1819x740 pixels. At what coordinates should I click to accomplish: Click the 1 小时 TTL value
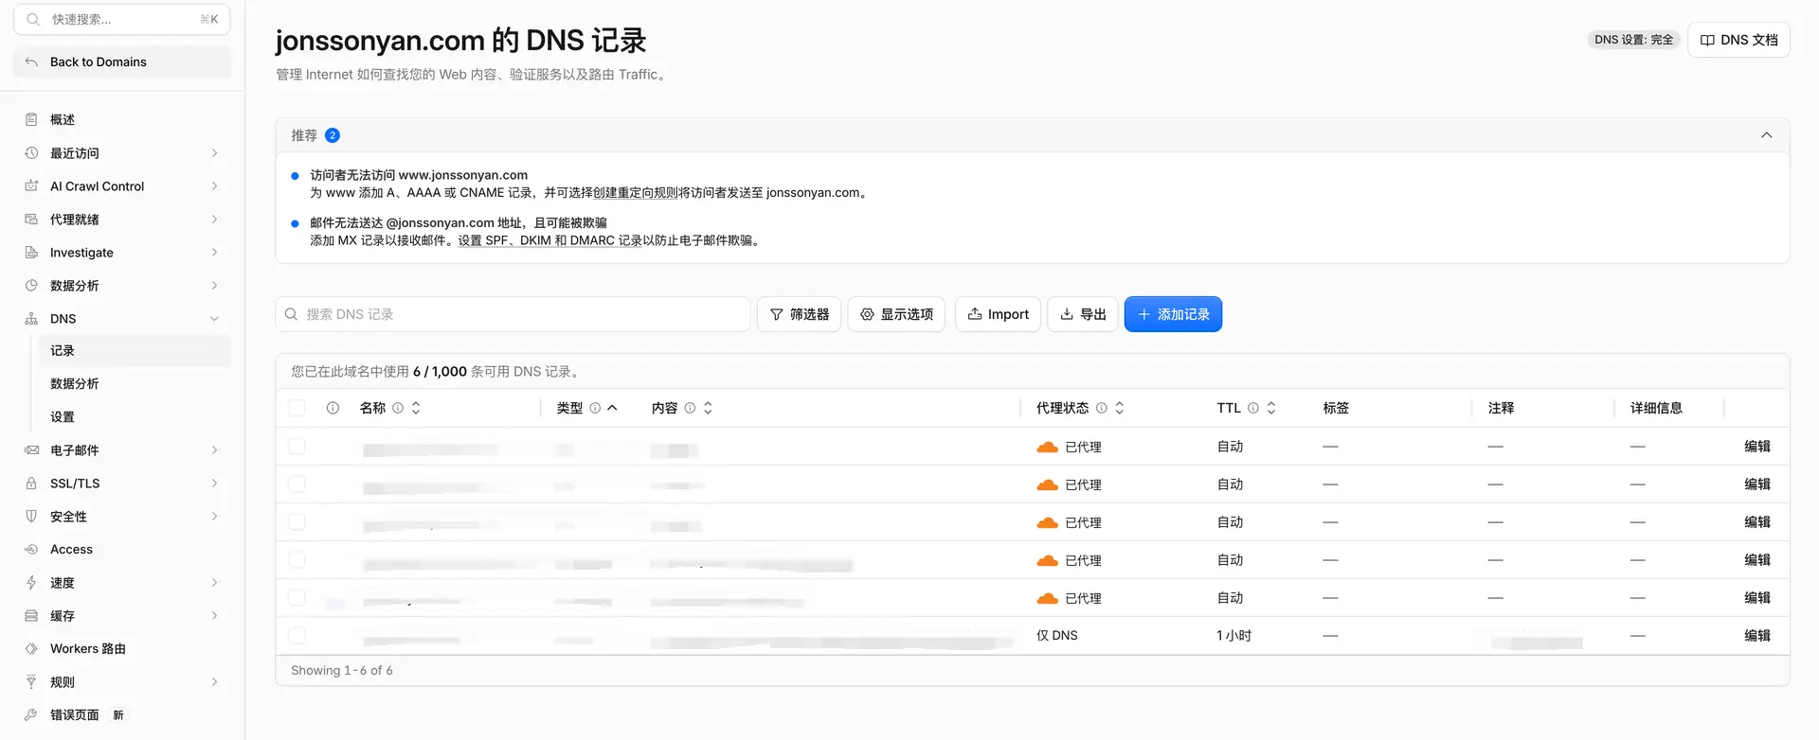1234,635
